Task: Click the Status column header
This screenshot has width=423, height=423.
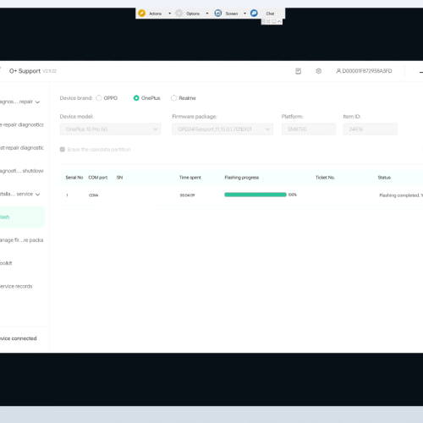Action: point(384,178)
